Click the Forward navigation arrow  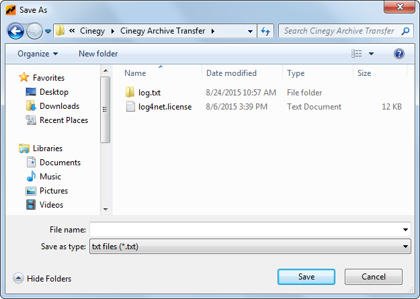click(x=34, y=32)
